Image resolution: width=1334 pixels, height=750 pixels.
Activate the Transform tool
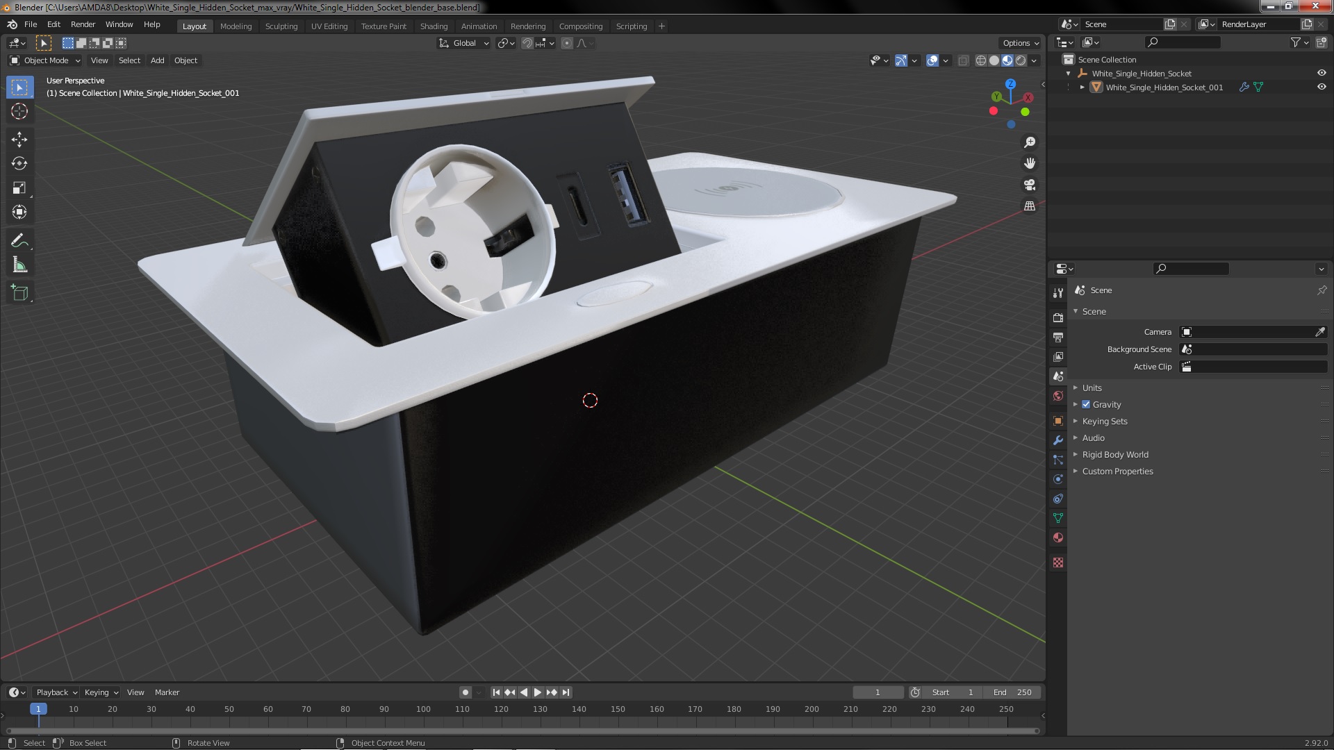pyautogui.click(x=19, y=212)
